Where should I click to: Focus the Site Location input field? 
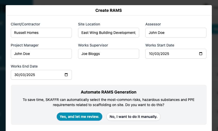coord(108,33)
